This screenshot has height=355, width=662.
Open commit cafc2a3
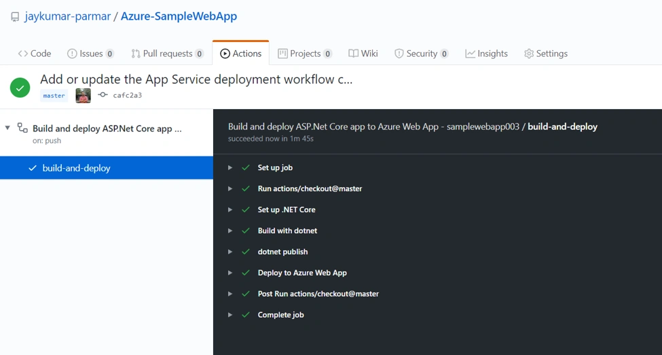[x=128, y=96]
